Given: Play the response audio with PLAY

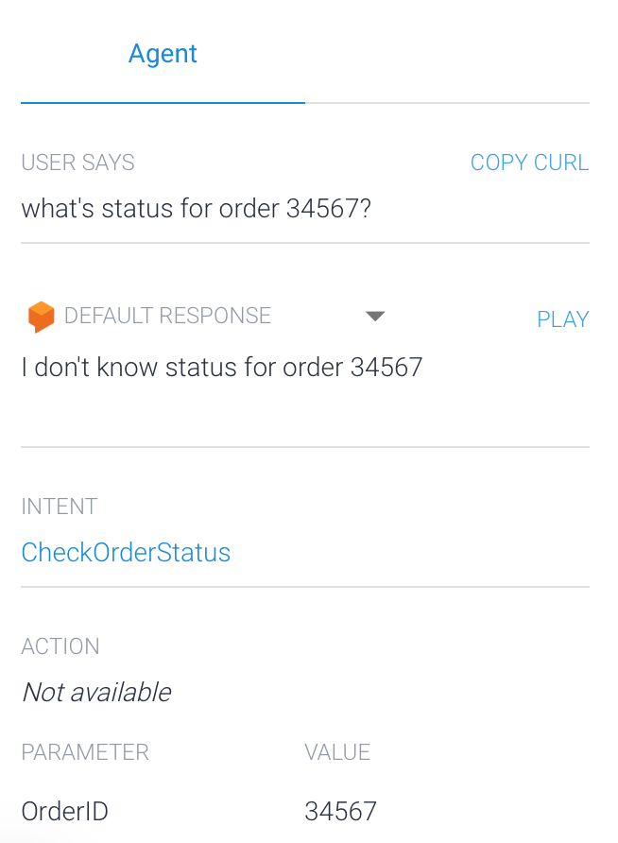Looking at the screenshot, I should click(562, 319).
